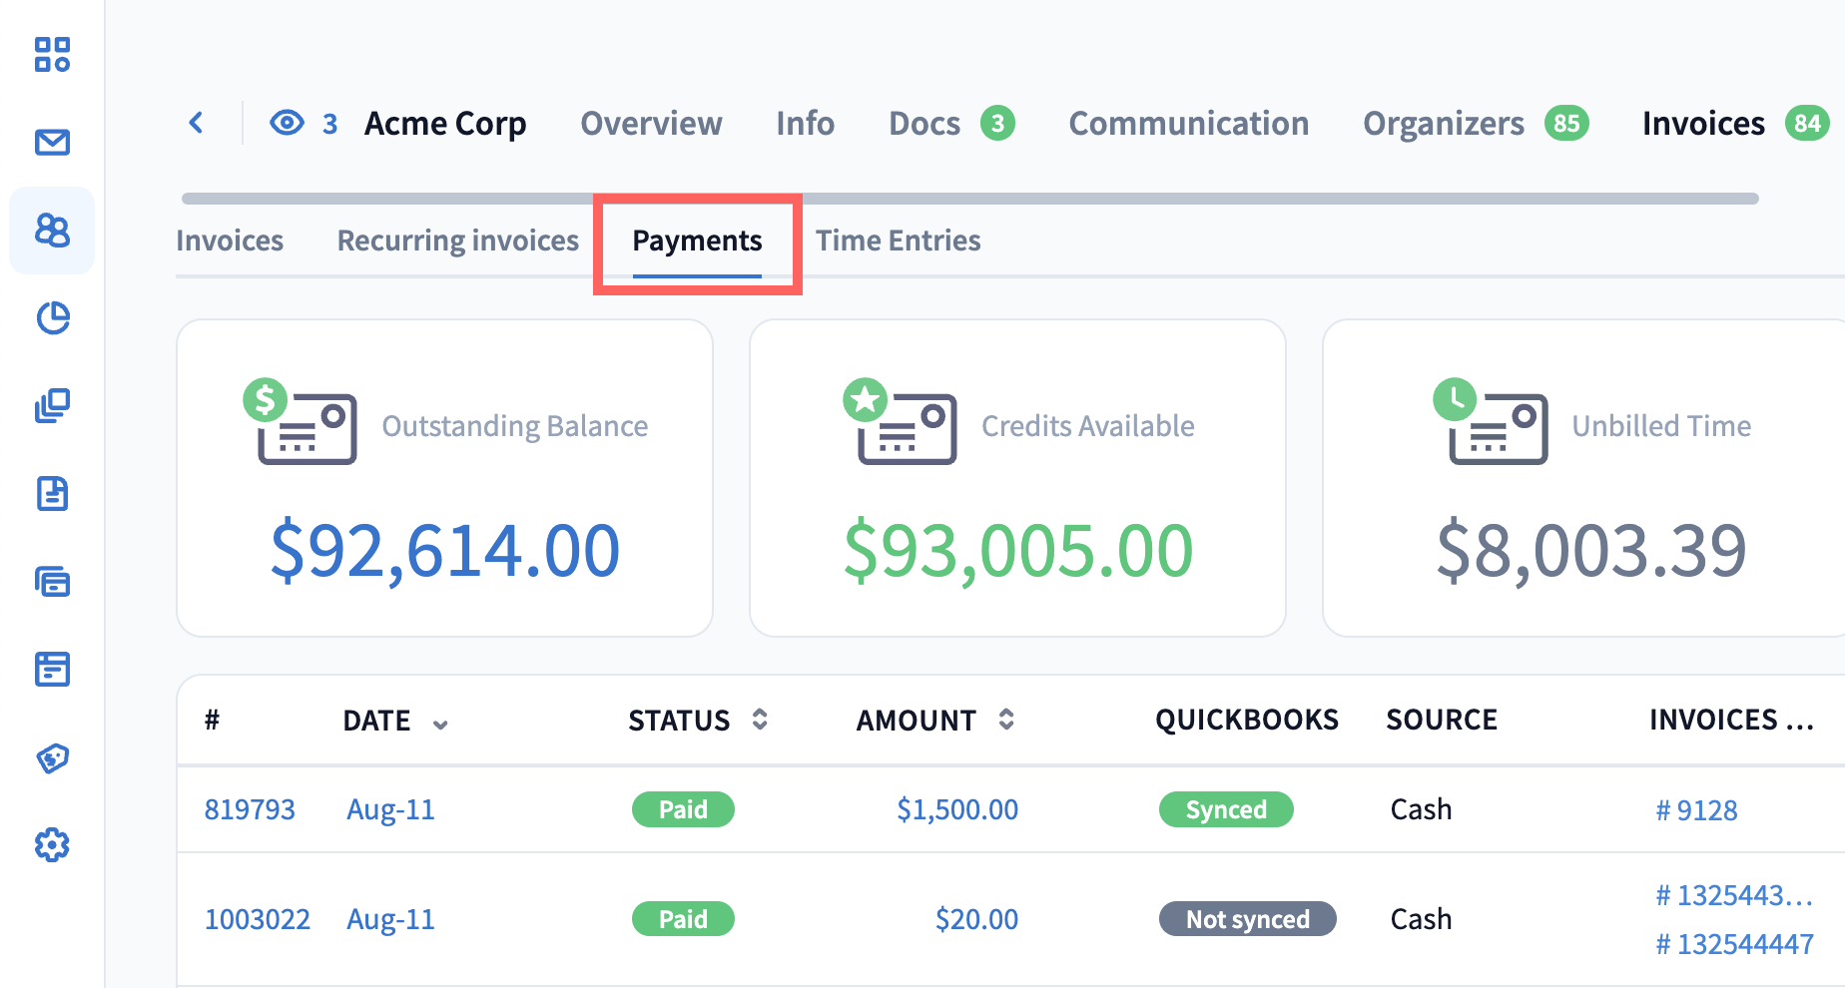Select the Clients people icon in sidebar

click(52, 231)
